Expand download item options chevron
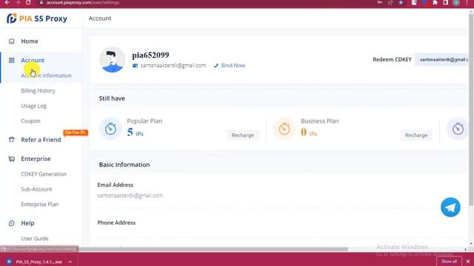This screenshot has width=474, height=266. [x=70, y=262]
